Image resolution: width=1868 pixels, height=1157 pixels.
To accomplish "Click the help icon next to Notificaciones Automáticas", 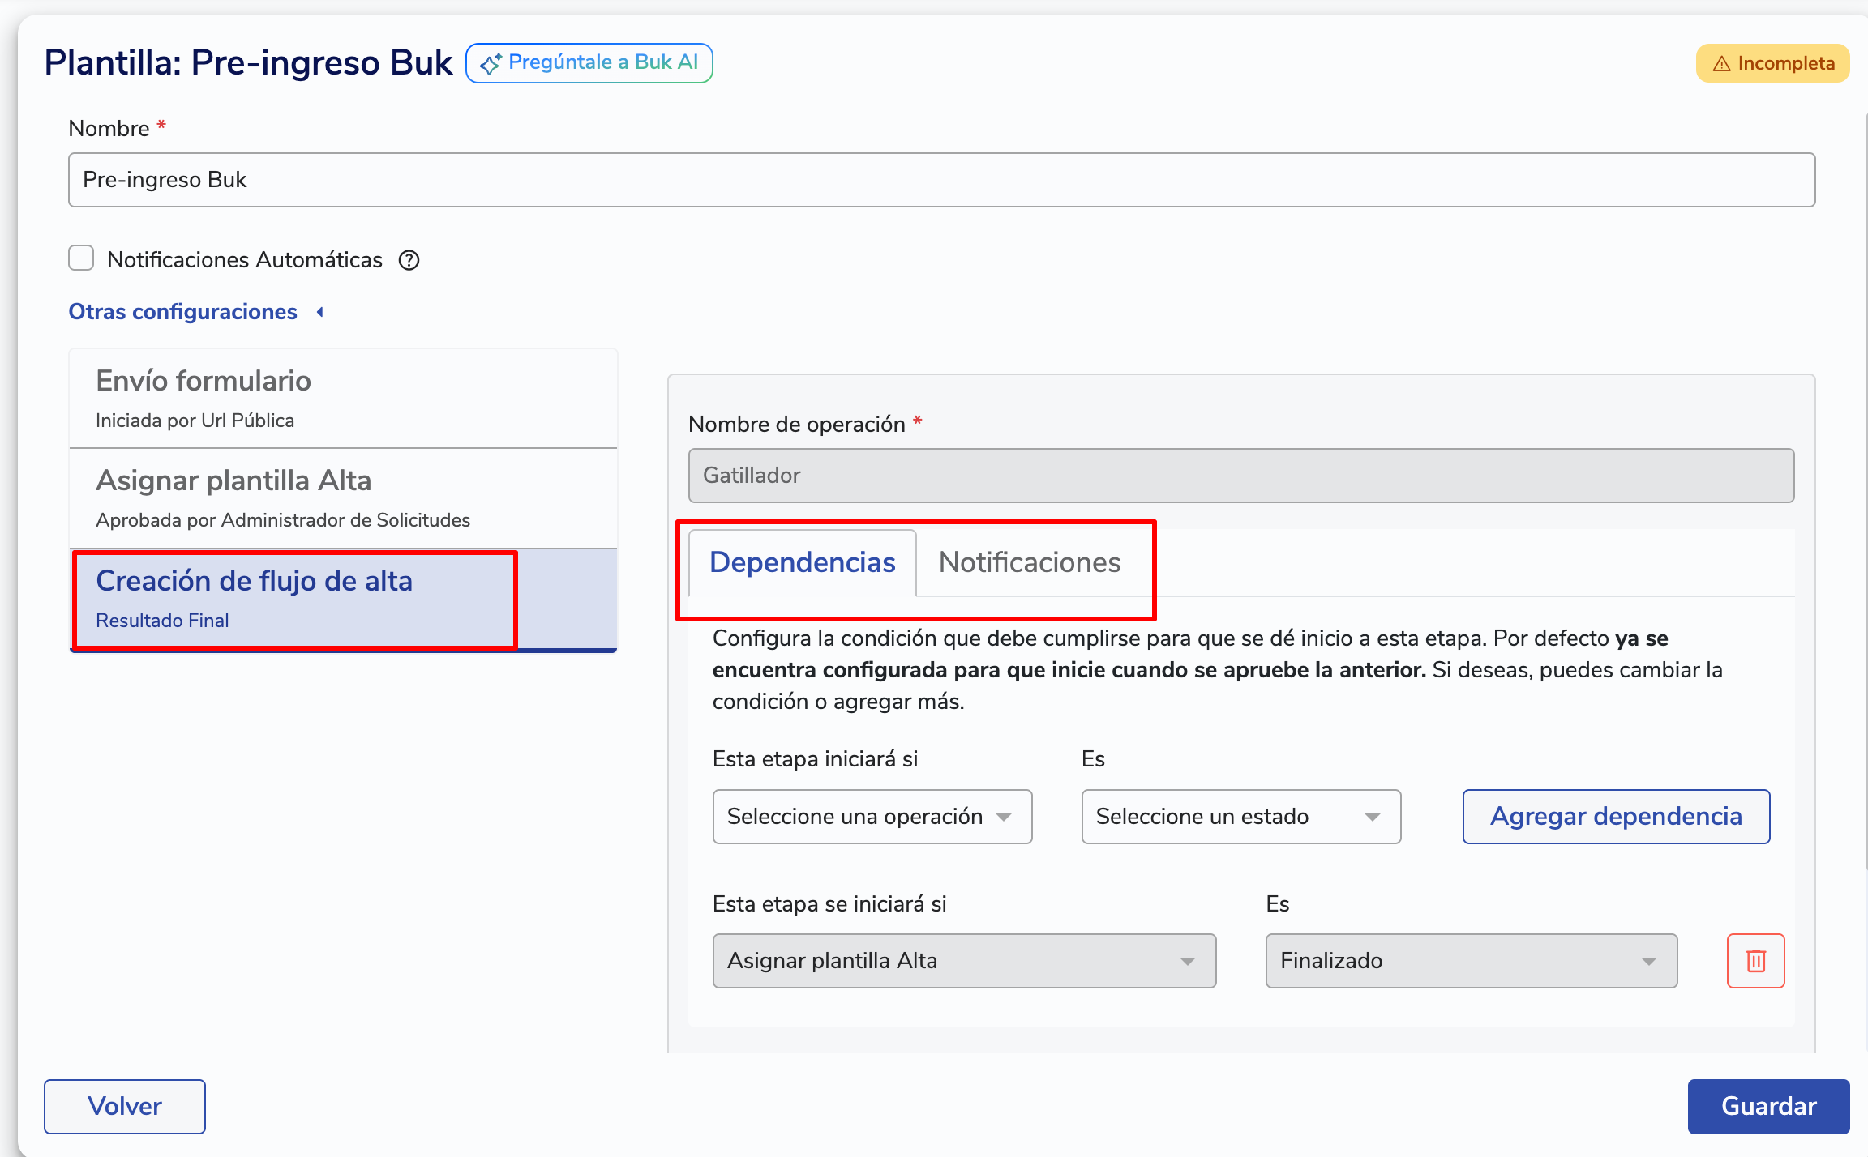I will (409, 260).
